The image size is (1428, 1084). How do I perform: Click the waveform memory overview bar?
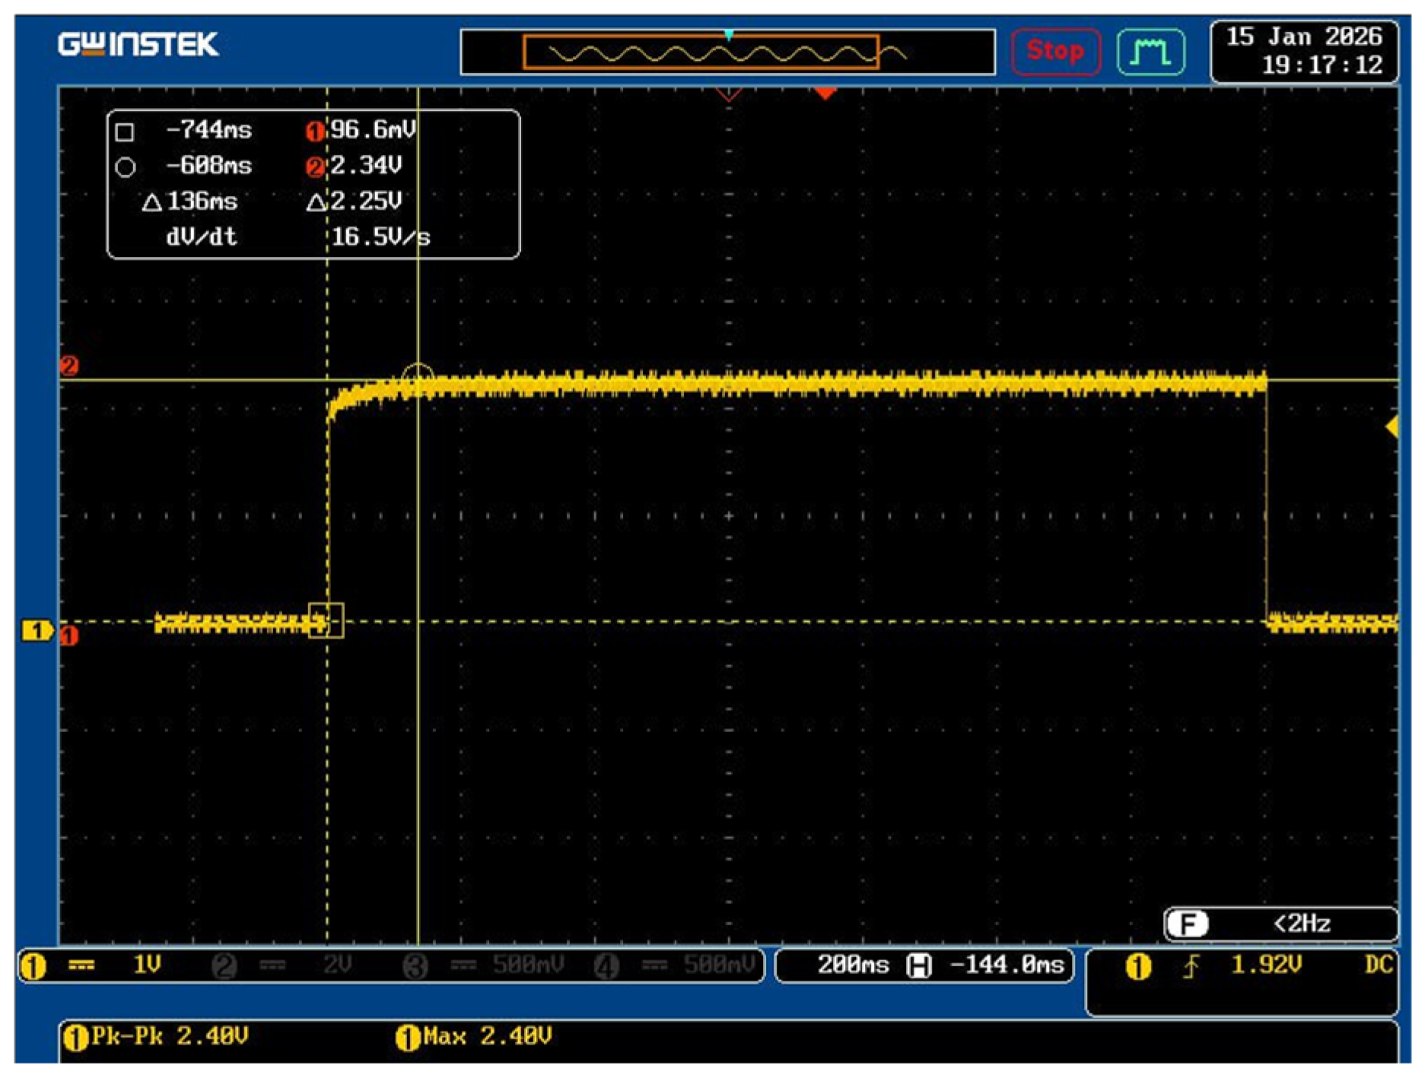(727, 52)
